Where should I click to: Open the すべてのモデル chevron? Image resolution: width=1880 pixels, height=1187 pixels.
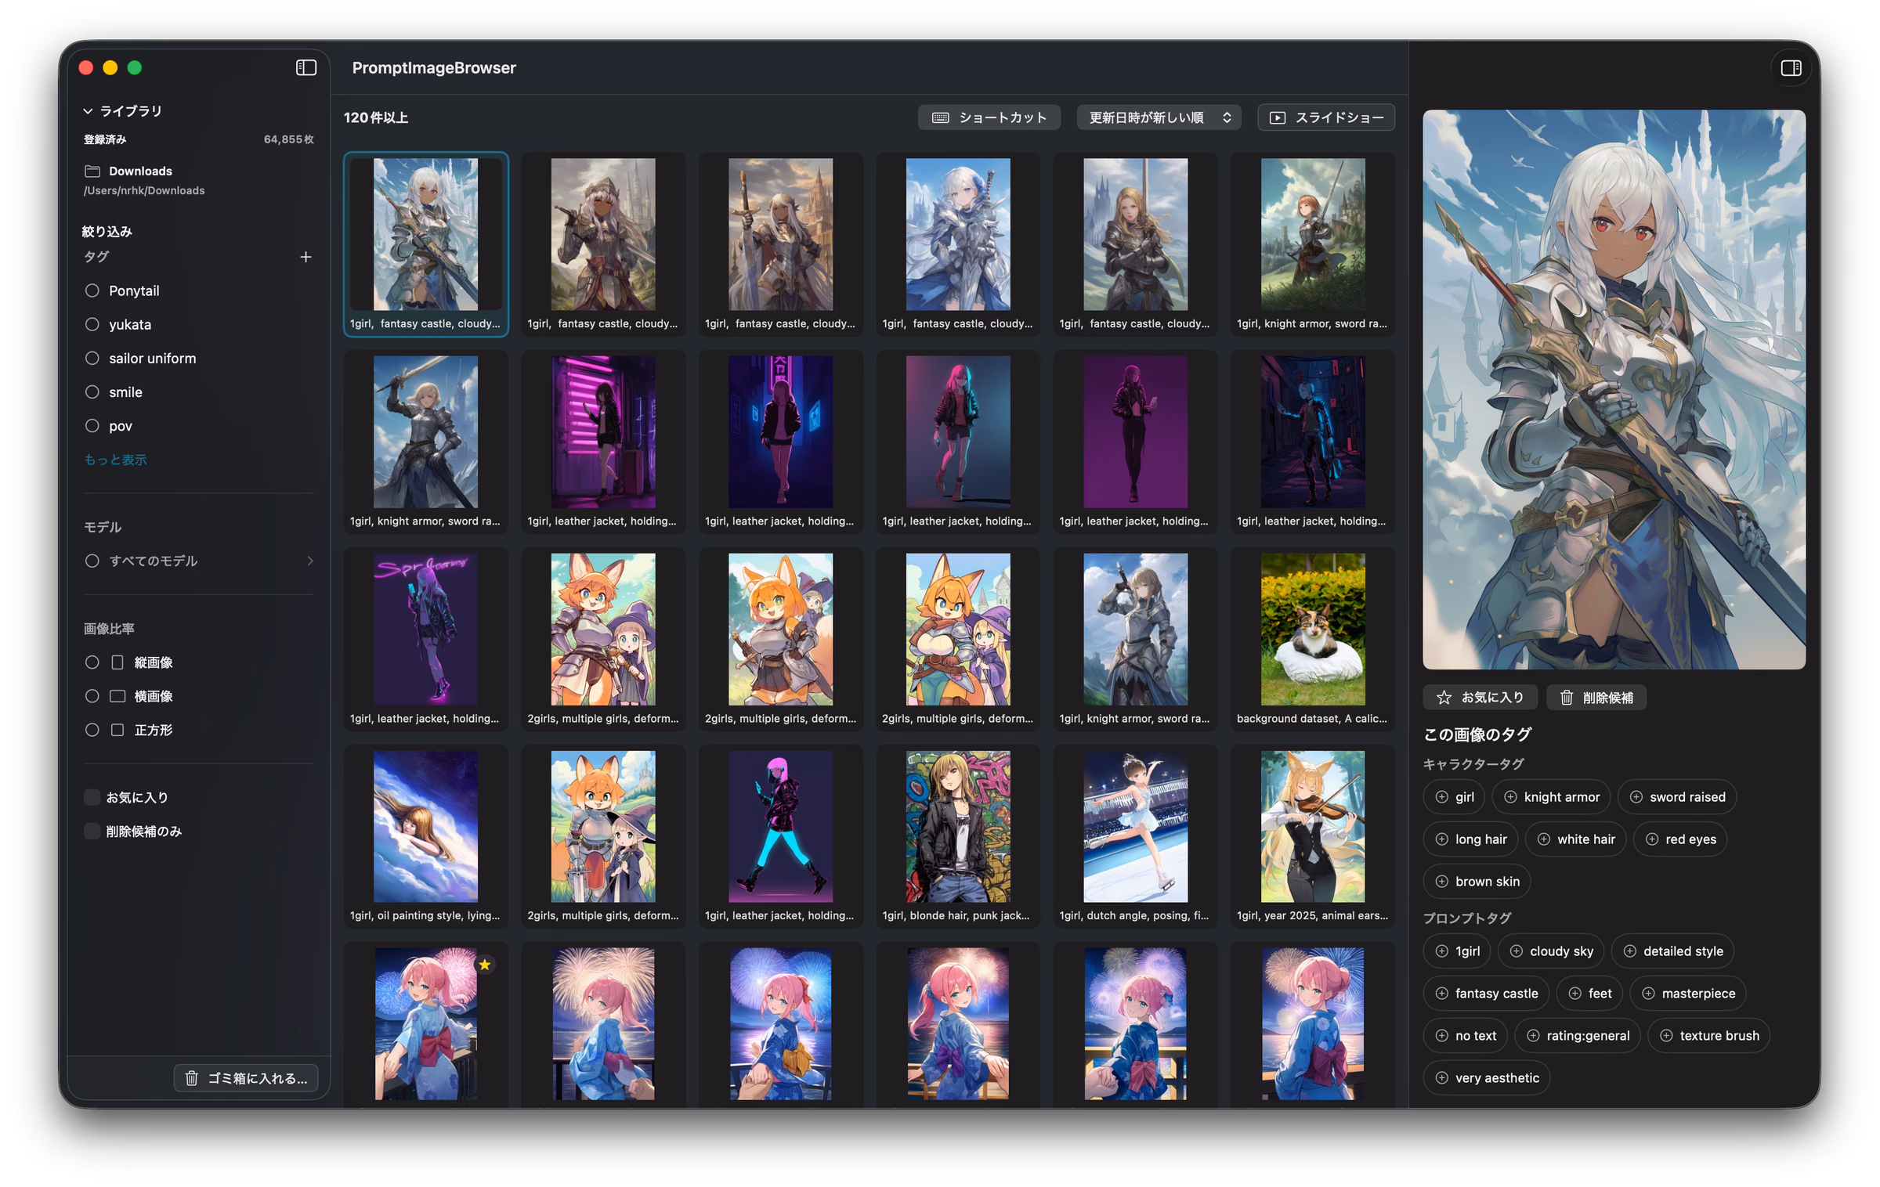310,561
